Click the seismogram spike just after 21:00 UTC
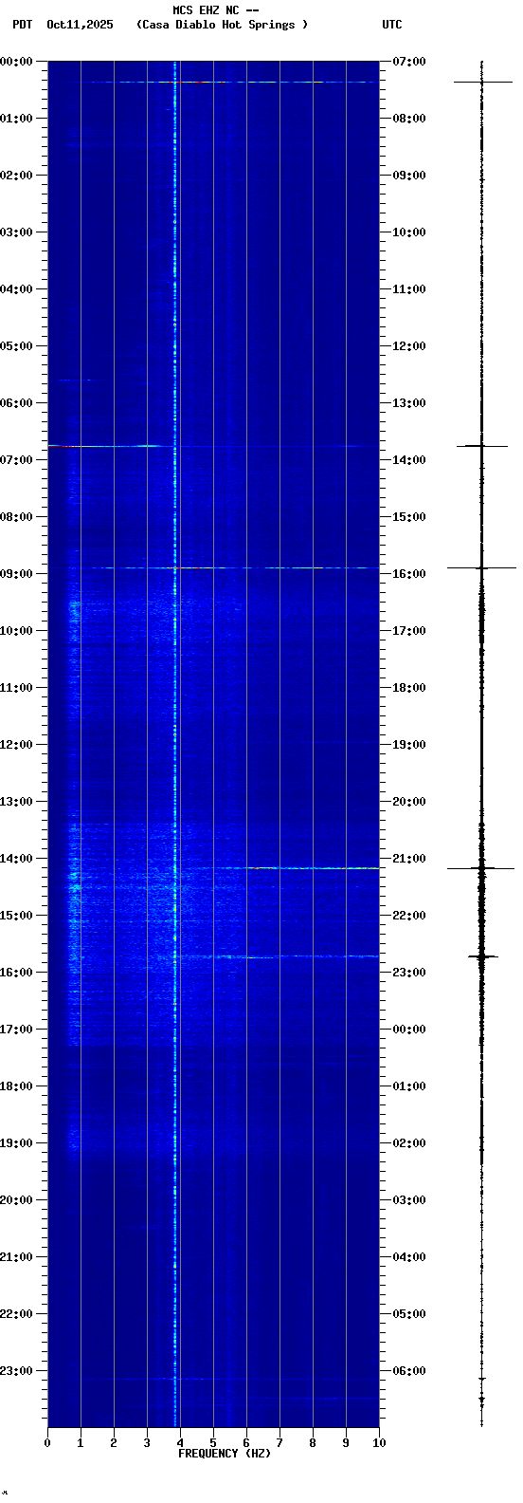The image size is (523, 1503). [x=481, y=867]
